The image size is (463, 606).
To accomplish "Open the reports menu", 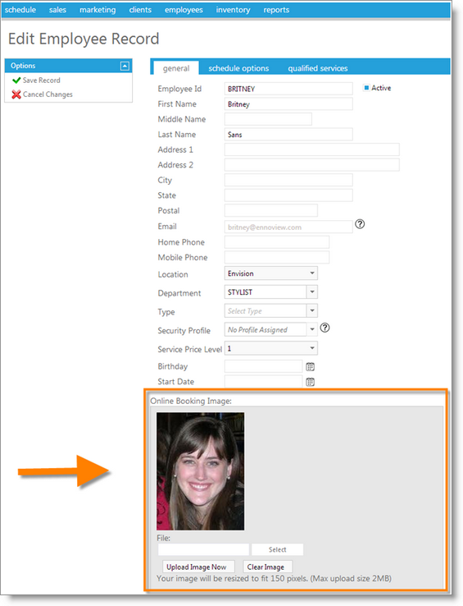I will 276,10.
